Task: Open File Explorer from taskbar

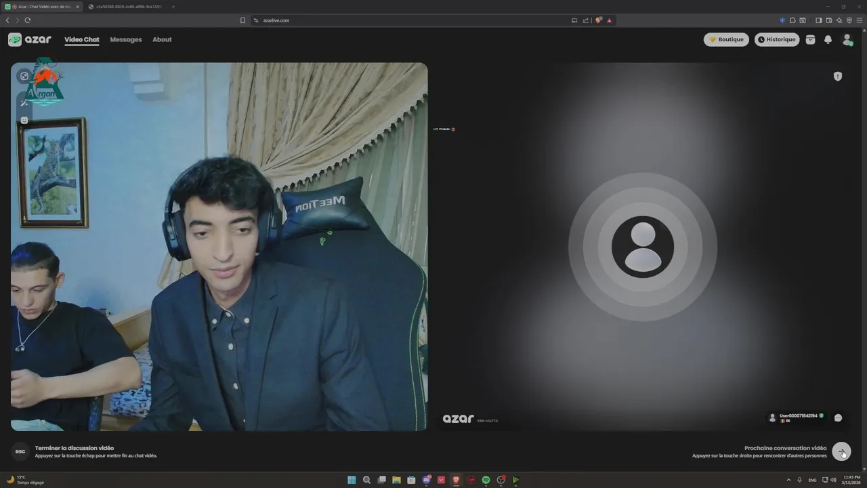Action: (x=396, y=480)
